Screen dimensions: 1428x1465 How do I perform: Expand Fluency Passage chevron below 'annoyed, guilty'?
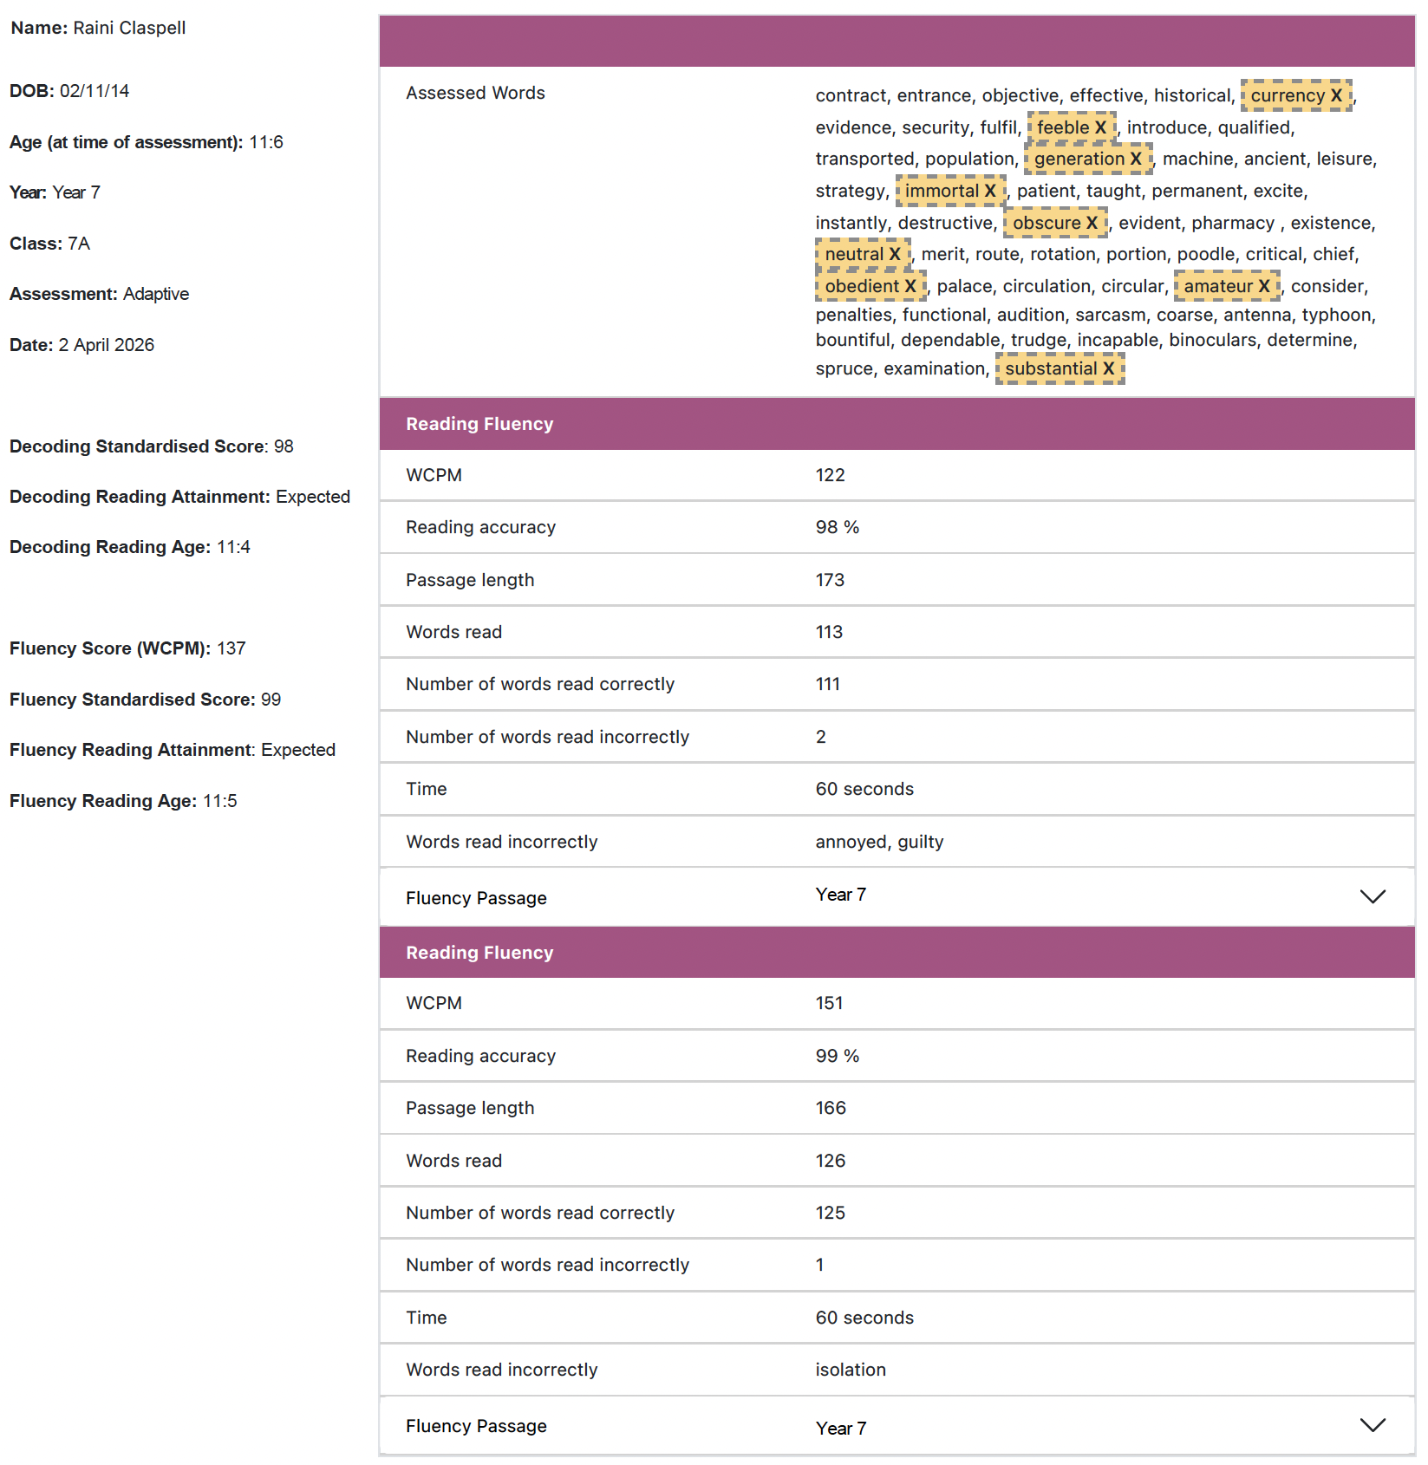[x=1373, y=896]
